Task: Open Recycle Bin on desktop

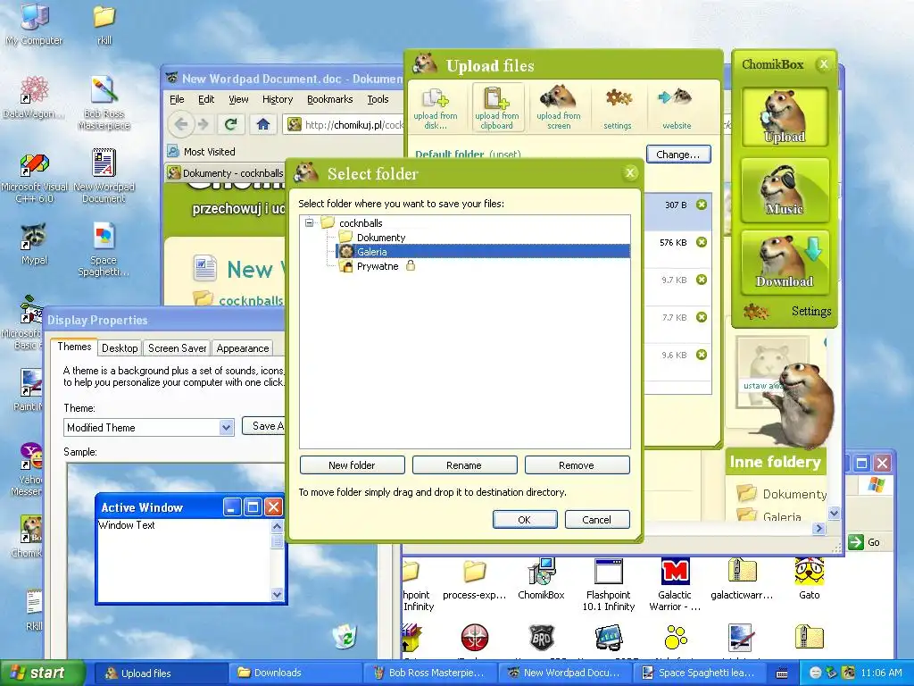Action: pyautogui.click(x=345, y=636)
